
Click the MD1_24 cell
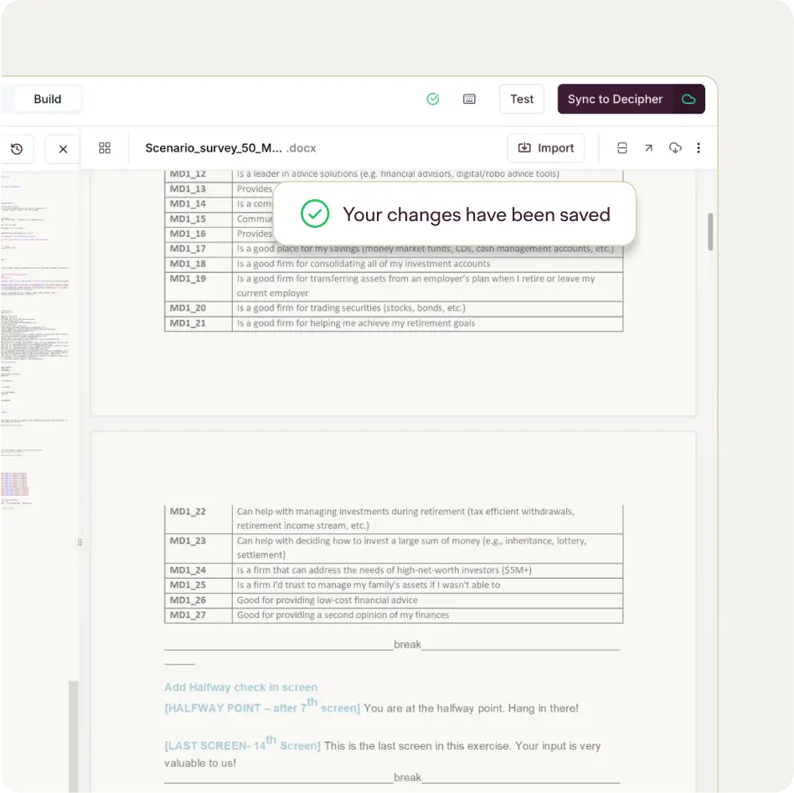tap(198, 570)
